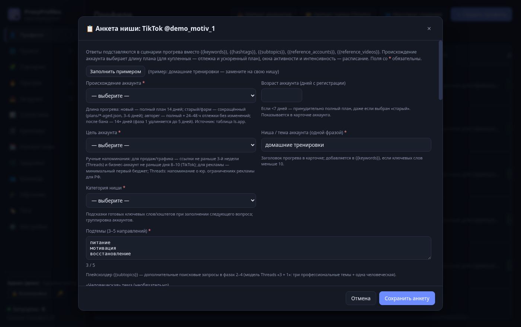Click the intro paragraph starting "Ответы подставляются в сценарии"
The width and height of the screenshot is (521, 327).
[254, 55]
